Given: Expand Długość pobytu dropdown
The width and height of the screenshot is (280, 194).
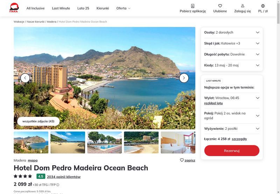Looking at the screenshot, I should [x=232, y=54].
